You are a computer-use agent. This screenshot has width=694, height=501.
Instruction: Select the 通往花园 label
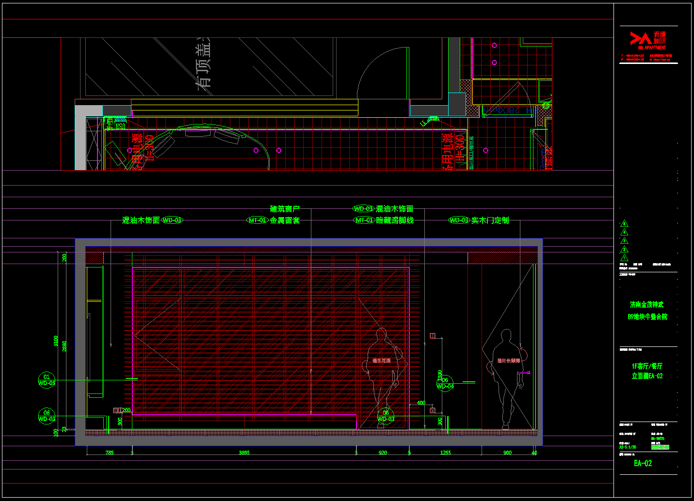[382, 361]
